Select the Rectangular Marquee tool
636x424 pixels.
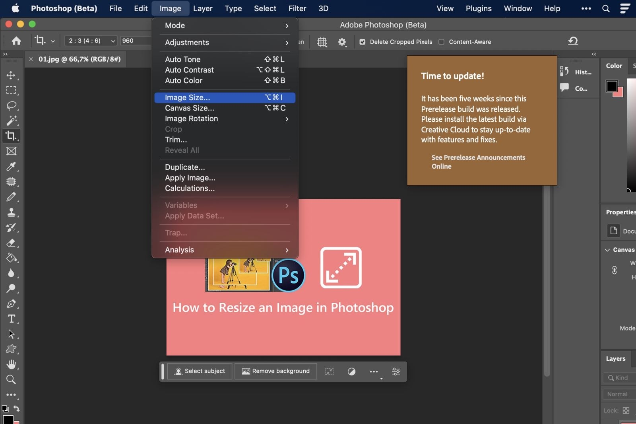(11, 90)
